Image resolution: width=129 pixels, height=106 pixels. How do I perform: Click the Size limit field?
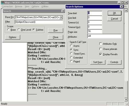95,18
